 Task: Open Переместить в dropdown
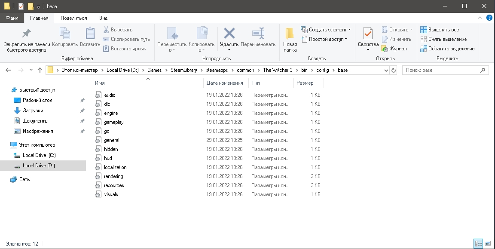(x=172, y=40)
